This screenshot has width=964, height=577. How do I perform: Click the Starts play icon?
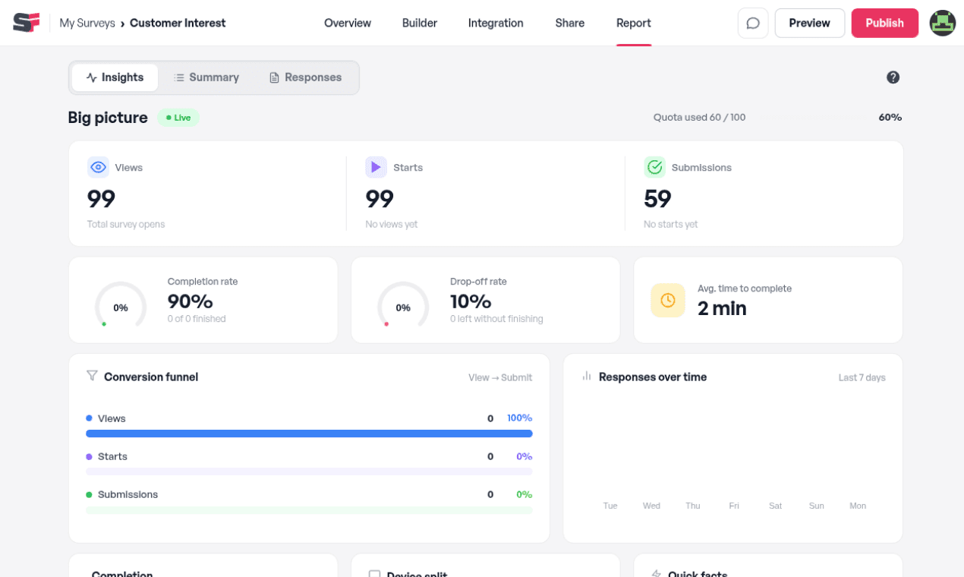(376, 167)
